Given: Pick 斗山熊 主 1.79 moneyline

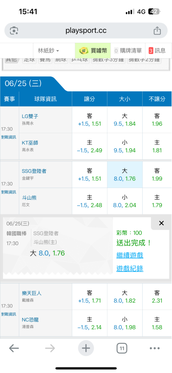Looking at the screenshot, I should click(x=157, y=201).
